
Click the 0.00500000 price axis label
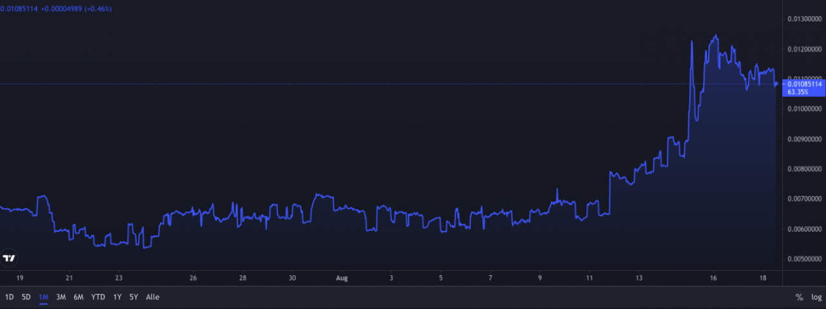805,259
